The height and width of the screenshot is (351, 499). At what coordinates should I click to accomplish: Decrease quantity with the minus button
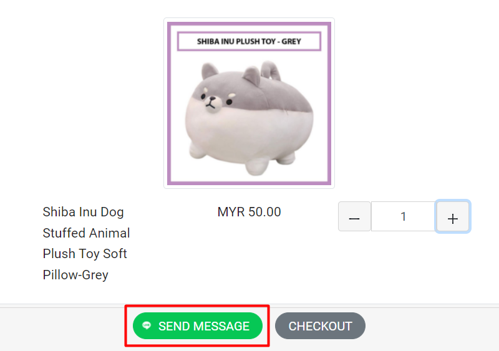click(x=354, y=216)
